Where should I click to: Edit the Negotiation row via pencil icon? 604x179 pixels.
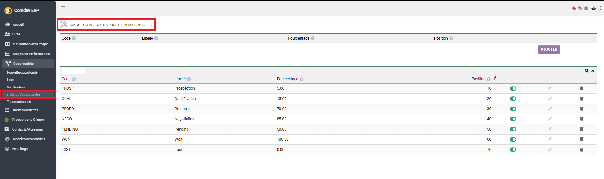point(550,119)
